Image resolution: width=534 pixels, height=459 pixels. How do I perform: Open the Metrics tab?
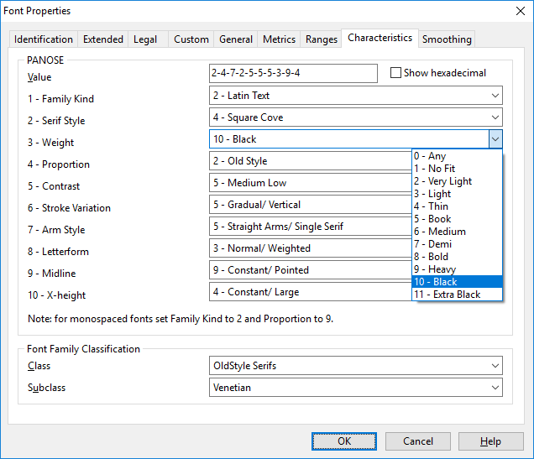(279, 39)
